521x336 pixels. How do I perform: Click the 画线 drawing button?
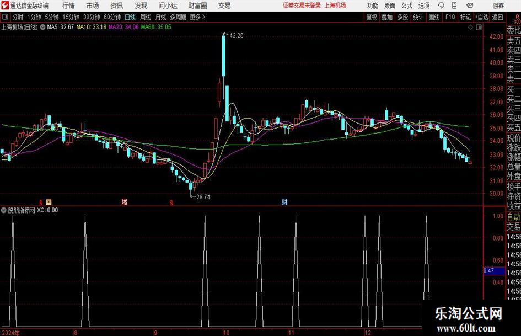(x=434, y=17)
